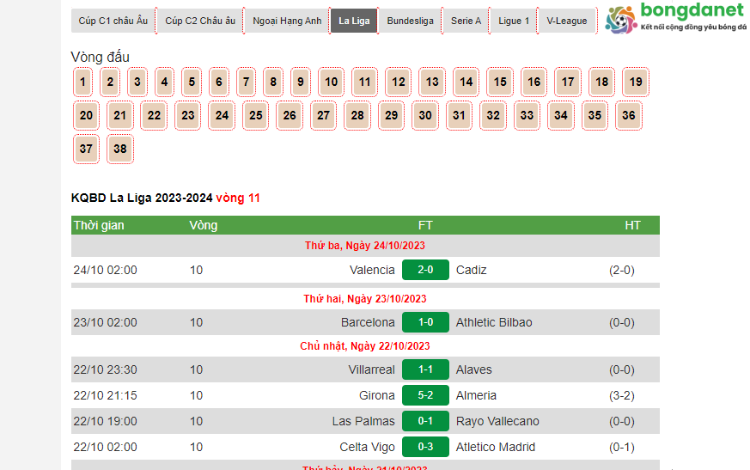750x470 pixels.
Task: Click Rayo Vallecano team name
Action: (x=497, y=421)
